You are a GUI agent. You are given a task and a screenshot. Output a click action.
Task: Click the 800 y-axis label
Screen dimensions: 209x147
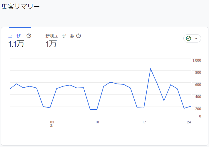(x=198, y=73)
